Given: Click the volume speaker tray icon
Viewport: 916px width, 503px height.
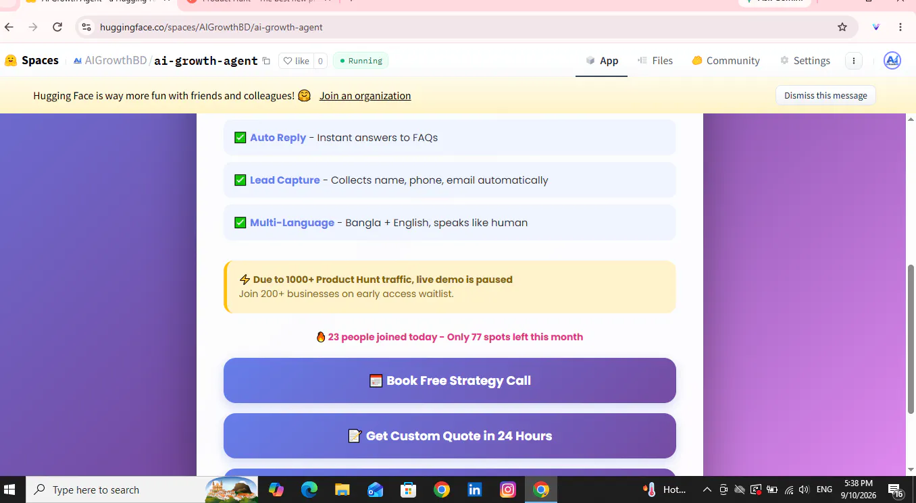Looking at the screenshot, I should click(804, 489).
